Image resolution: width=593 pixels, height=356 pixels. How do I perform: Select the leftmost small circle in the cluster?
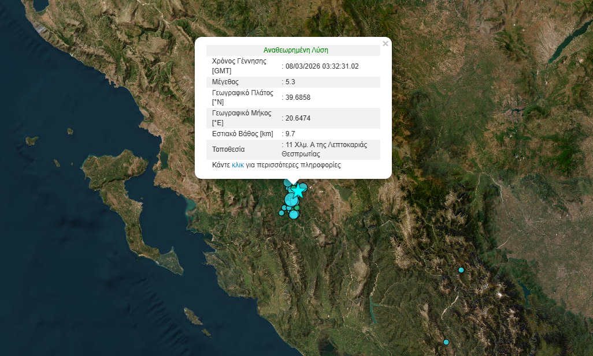click(281, 213)
